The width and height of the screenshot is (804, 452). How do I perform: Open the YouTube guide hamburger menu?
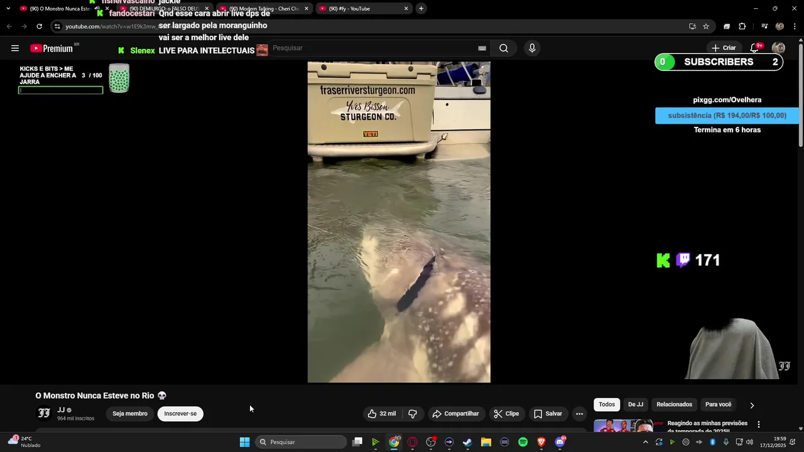click(15, 48)
